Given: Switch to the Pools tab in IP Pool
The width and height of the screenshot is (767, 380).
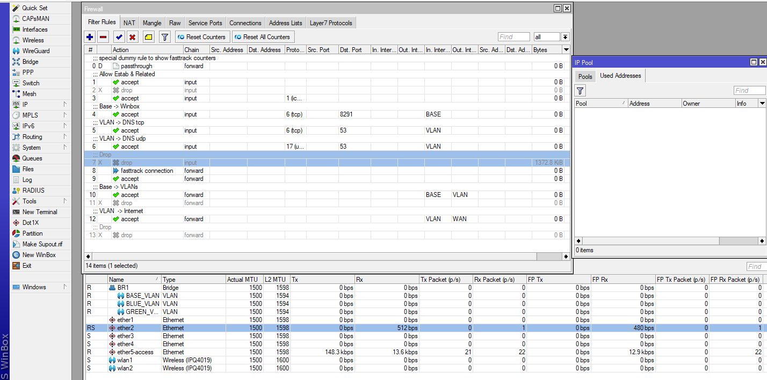Looking at the screenshot, I should 585,76.
